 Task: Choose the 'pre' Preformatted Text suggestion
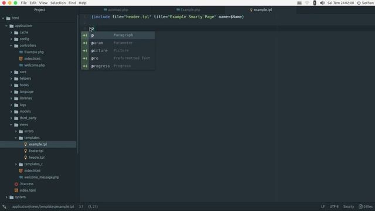118,58
